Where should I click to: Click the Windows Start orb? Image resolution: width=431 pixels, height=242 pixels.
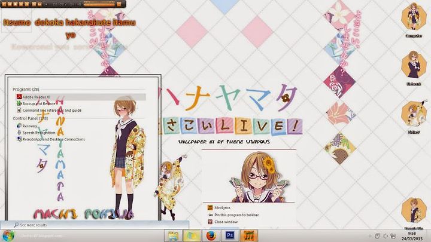point(8,235)
